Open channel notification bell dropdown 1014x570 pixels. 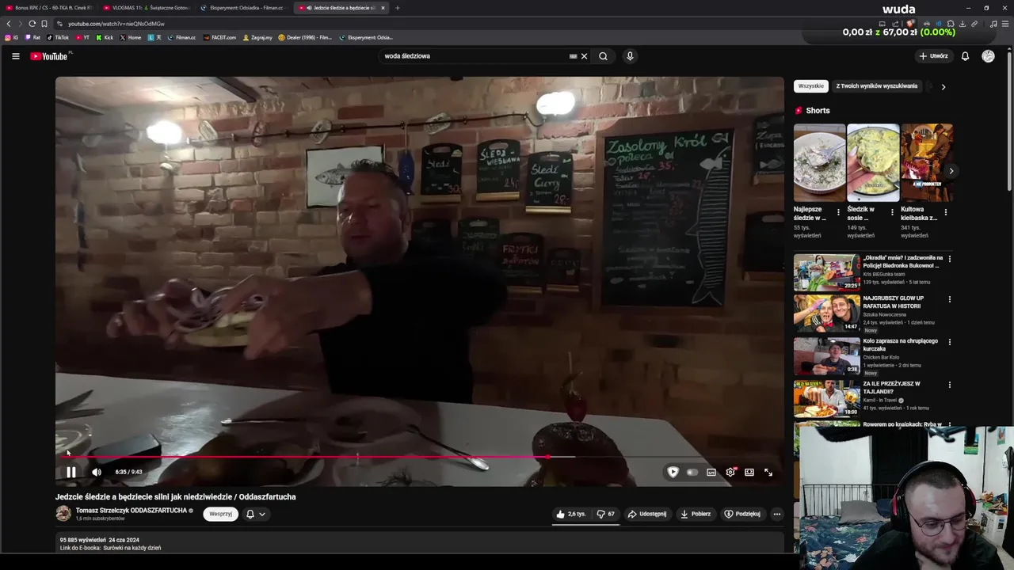[255, 514]
